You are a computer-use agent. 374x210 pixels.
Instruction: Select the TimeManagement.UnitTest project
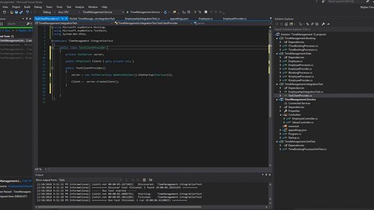click(300, 142)
